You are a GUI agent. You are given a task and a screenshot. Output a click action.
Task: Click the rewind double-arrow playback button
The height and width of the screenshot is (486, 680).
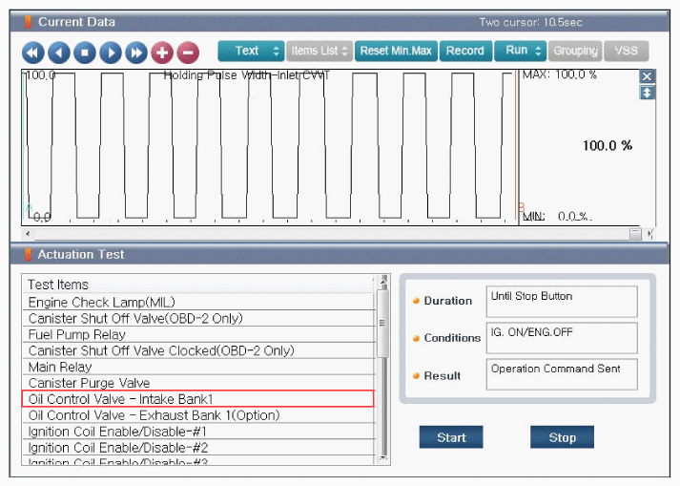click(x=33, y=52)
